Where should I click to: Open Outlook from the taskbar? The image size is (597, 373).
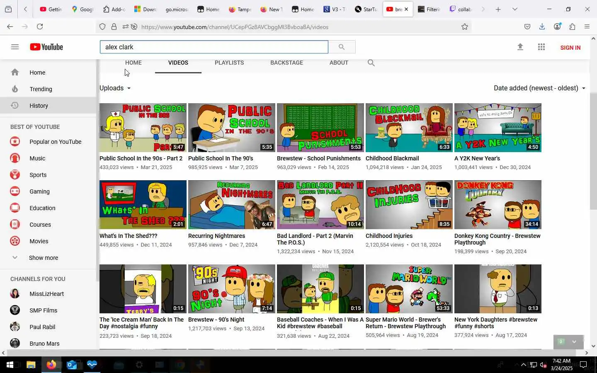tap(72, 365)
